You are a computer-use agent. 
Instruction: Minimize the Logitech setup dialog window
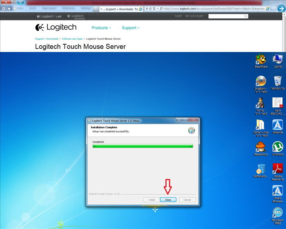pyautogui.click(x=179, y=120)
